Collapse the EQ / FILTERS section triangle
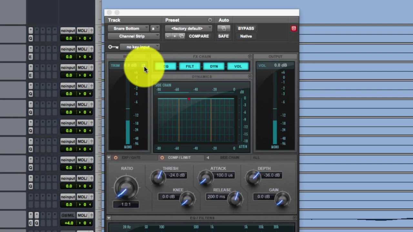Screen dimensions: 413x232 click(109, 218)
